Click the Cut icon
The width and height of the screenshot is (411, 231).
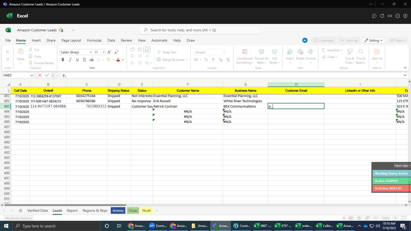34,50
